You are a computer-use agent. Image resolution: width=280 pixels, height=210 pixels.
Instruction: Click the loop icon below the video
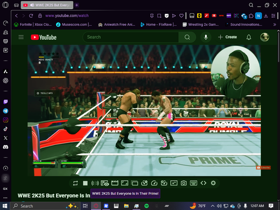point(76,183)
